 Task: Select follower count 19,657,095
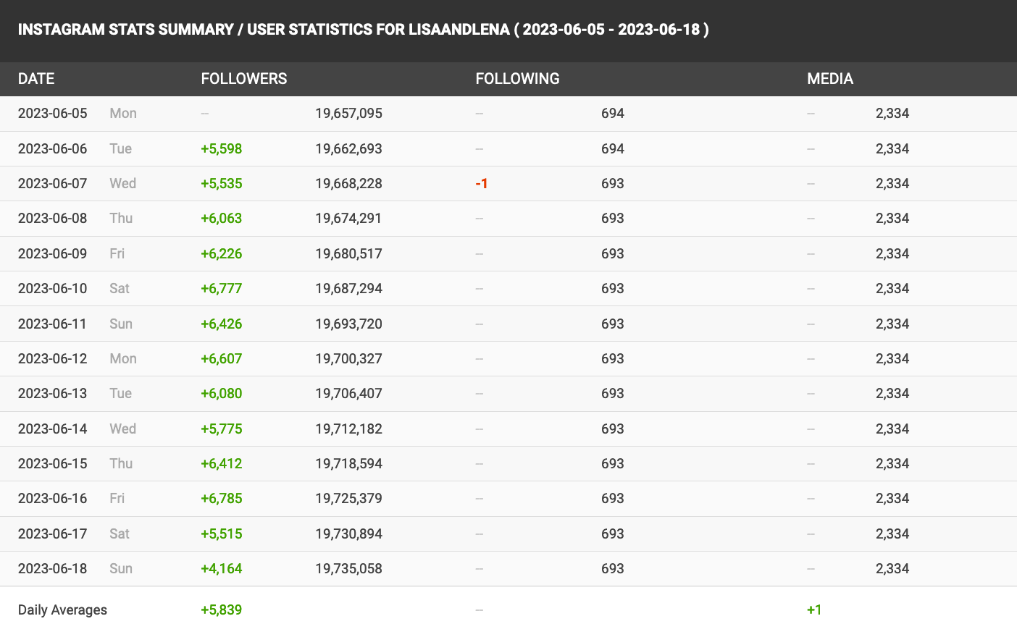click(348, 114)
